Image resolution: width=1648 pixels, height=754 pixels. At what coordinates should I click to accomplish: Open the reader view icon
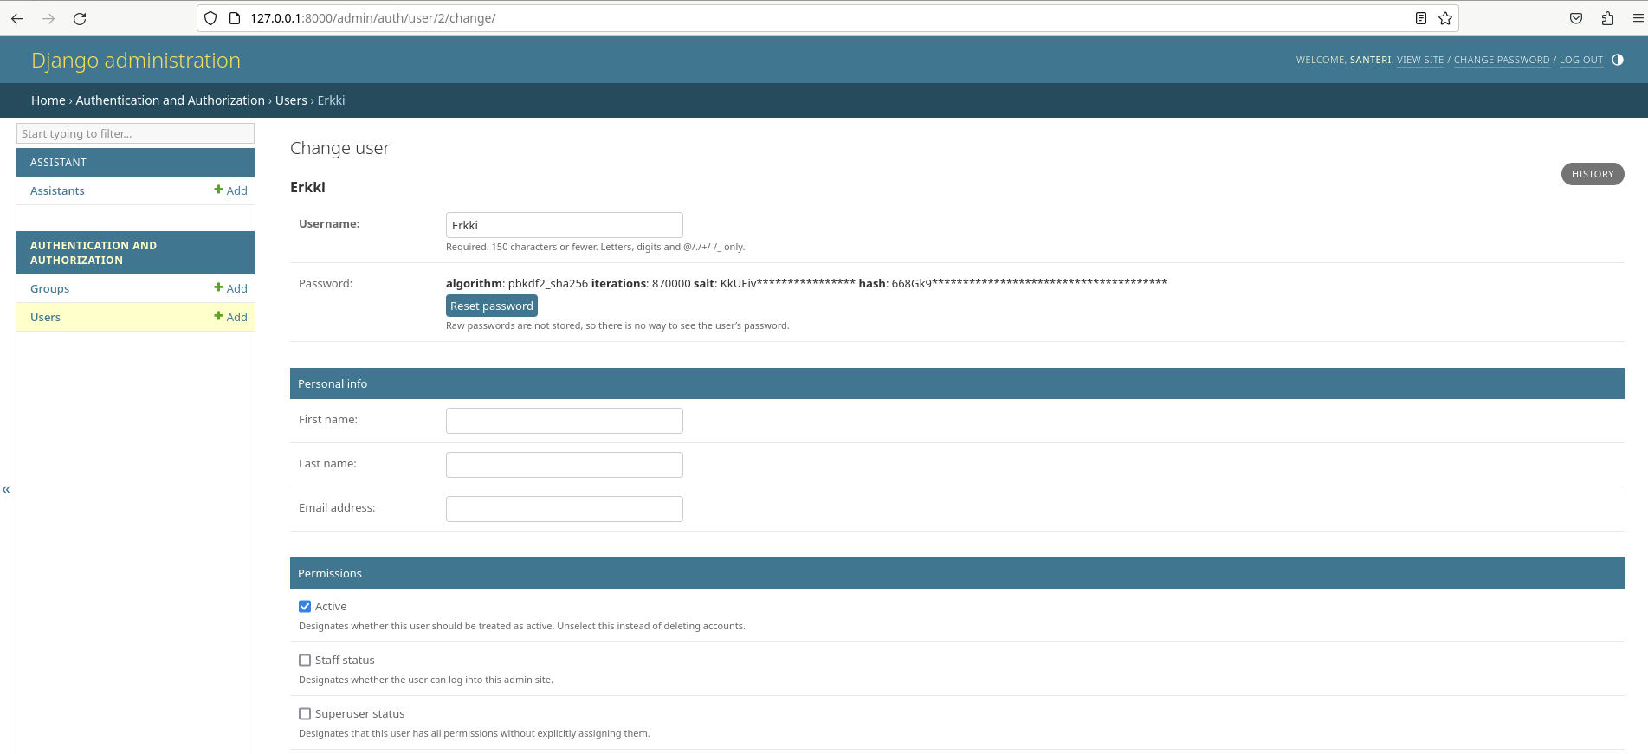[1421, 18]
